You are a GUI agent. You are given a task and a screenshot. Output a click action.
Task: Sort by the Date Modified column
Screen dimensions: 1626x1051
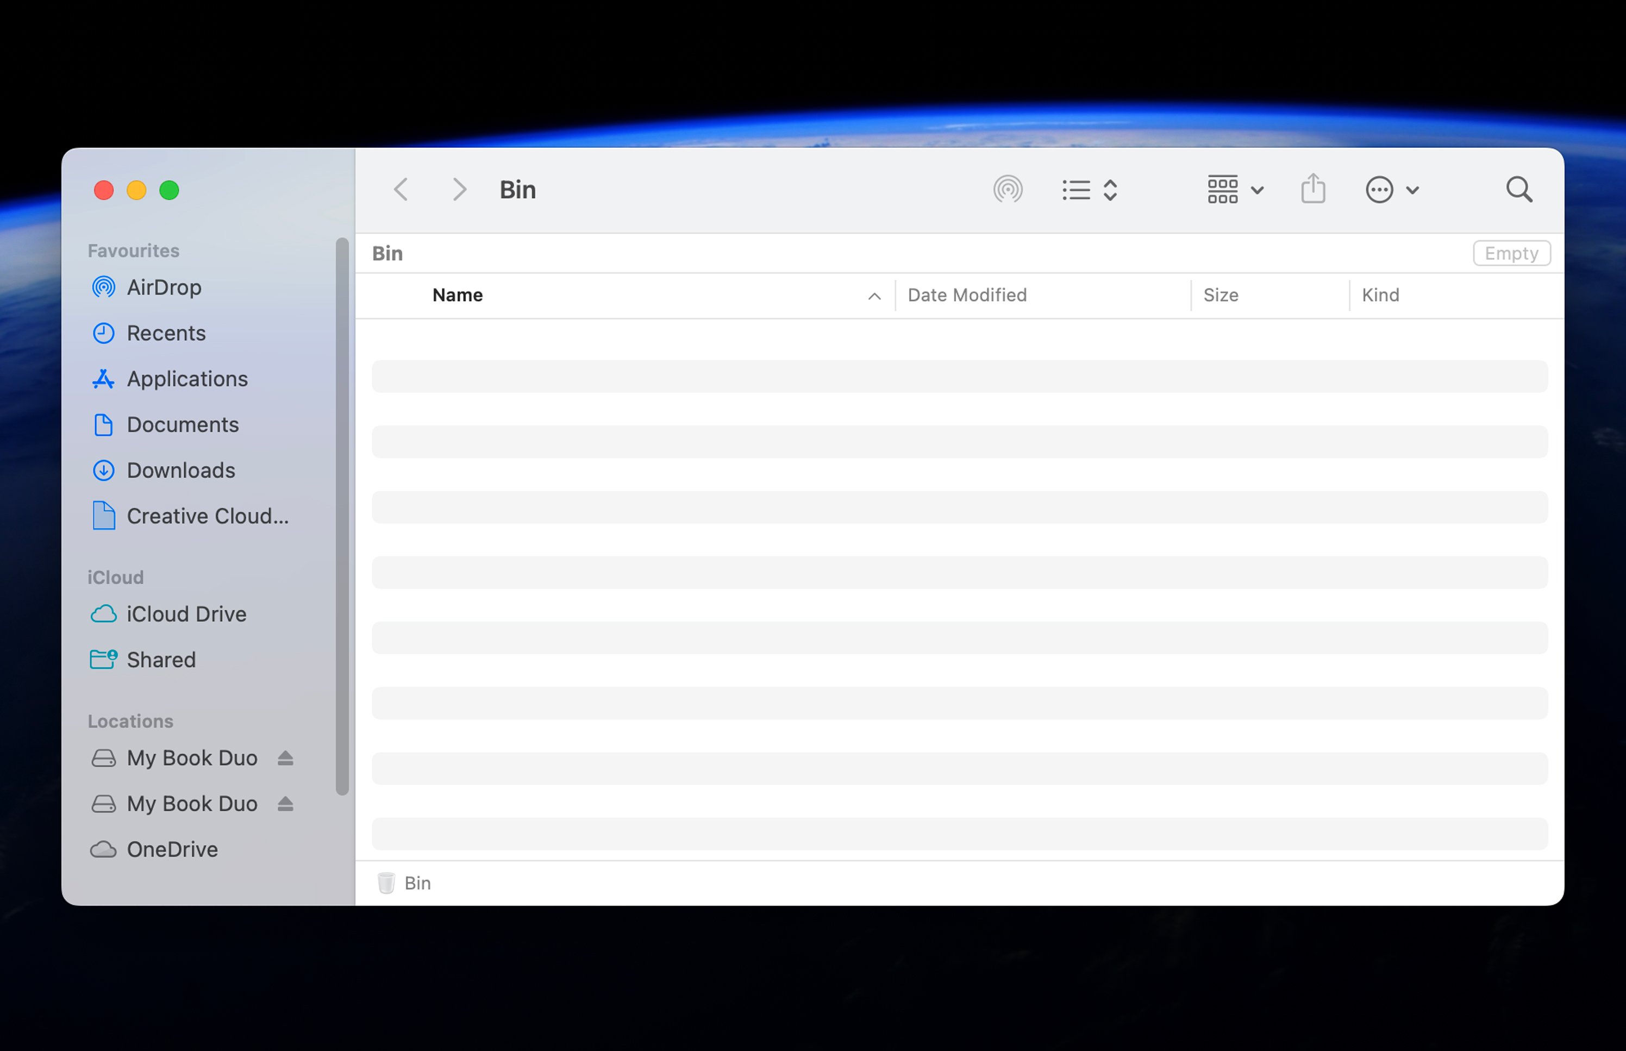[966, 295]
